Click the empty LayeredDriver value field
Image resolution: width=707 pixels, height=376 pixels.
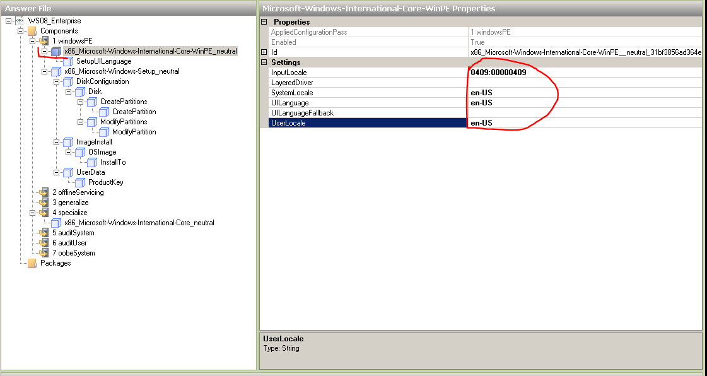coord(585,83)
